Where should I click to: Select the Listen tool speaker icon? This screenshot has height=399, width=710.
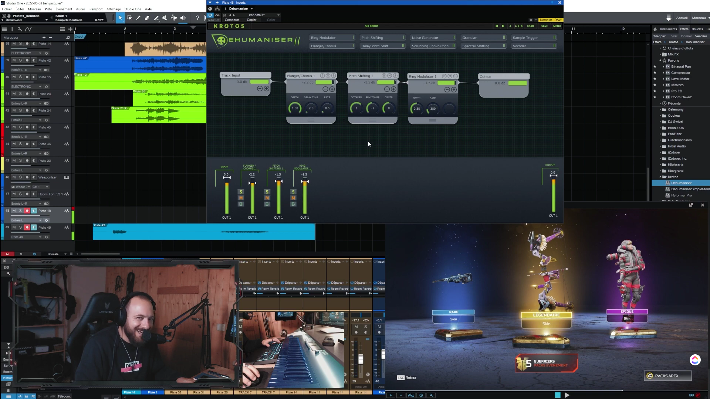[x=182, y=18]
